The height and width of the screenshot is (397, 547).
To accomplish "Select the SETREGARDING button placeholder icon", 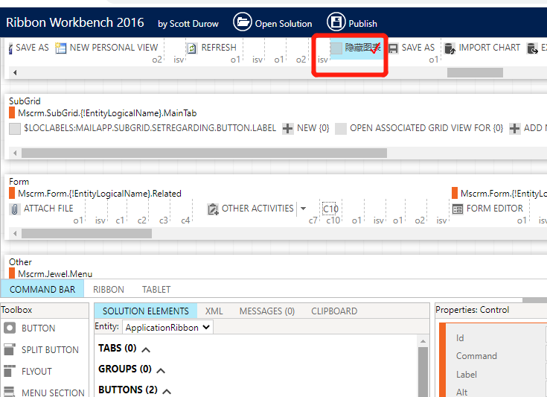I will tap(15, 129).
